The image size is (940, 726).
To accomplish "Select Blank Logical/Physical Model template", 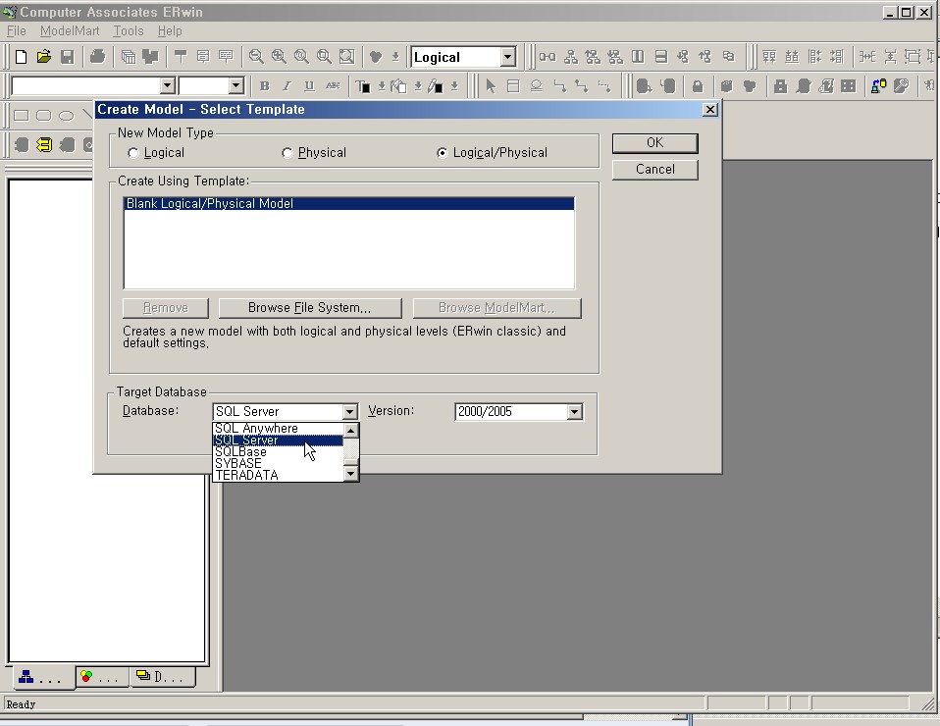I will tap(349, 204).
